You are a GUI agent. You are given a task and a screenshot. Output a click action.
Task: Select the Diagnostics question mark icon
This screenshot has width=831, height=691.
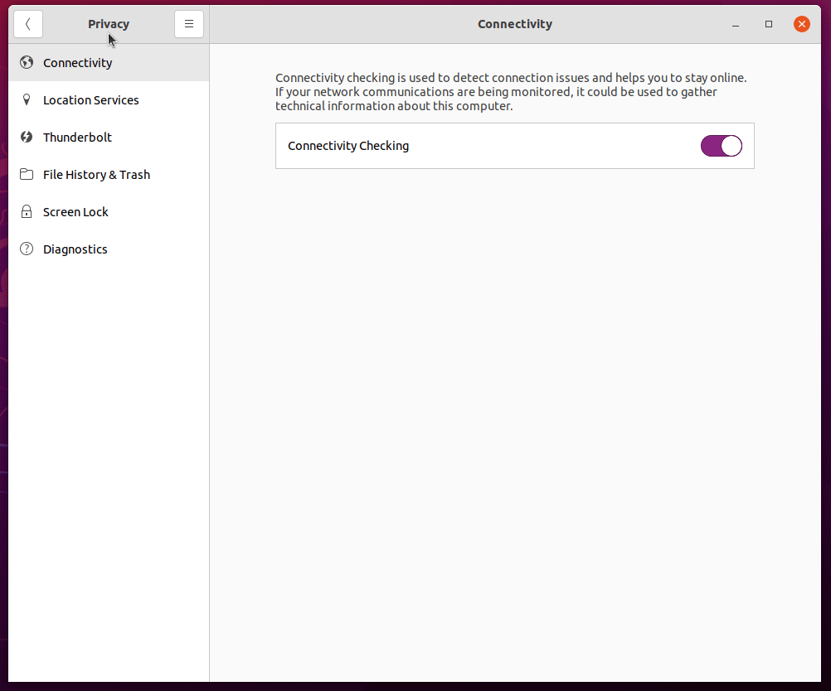[26, 249]
